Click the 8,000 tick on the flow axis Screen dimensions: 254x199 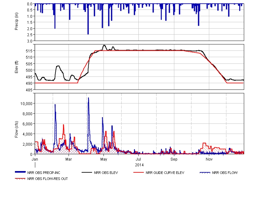[27, 114]
